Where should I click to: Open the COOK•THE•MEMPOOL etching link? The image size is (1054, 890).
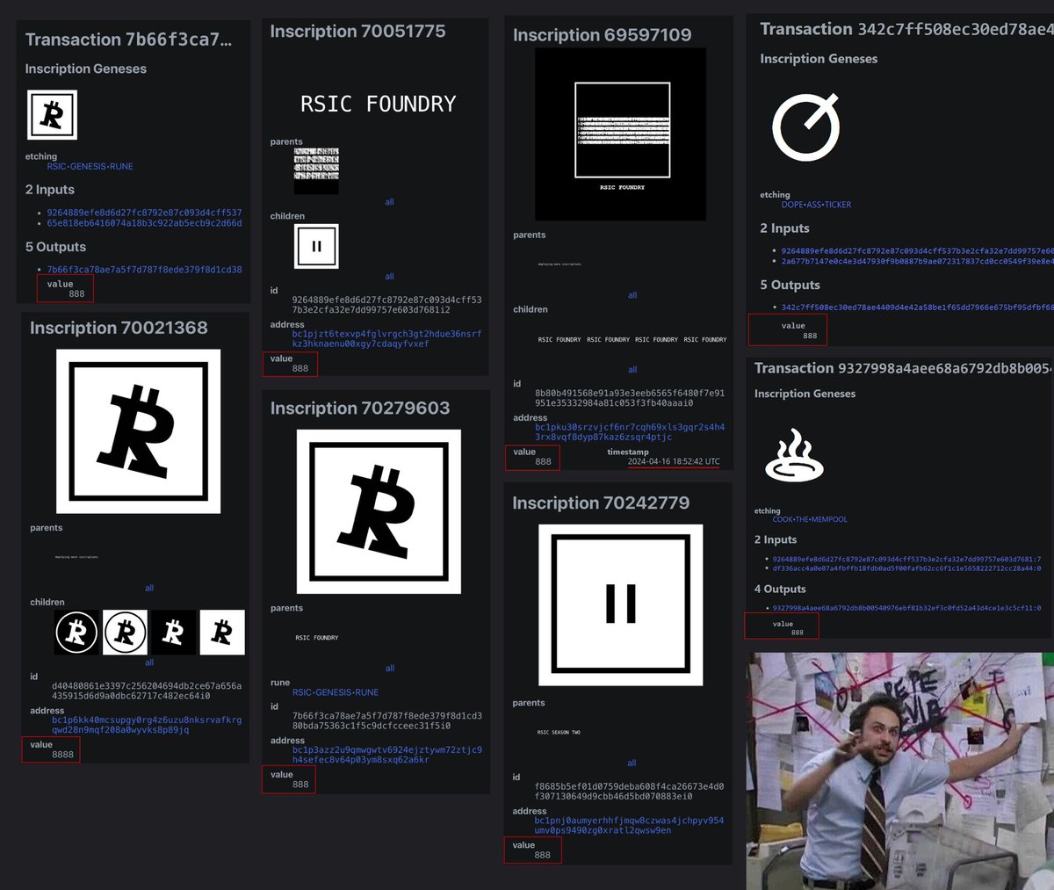(x=810, y=519)
